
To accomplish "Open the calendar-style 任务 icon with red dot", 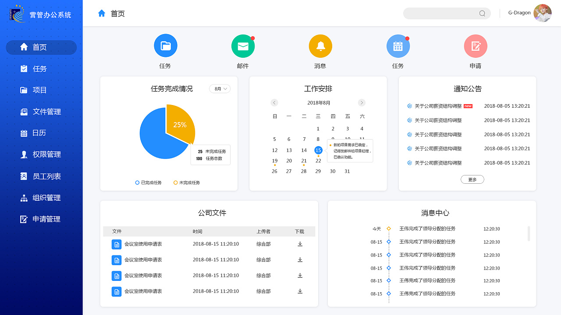I will 398,46.
